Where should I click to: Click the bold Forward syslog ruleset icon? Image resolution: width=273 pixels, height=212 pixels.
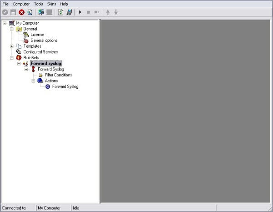(x=26, y=64)
